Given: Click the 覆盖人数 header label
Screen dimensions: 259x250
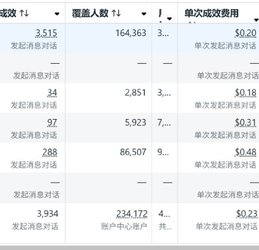Looking at the screenshot, I should (x=90, y=13).
